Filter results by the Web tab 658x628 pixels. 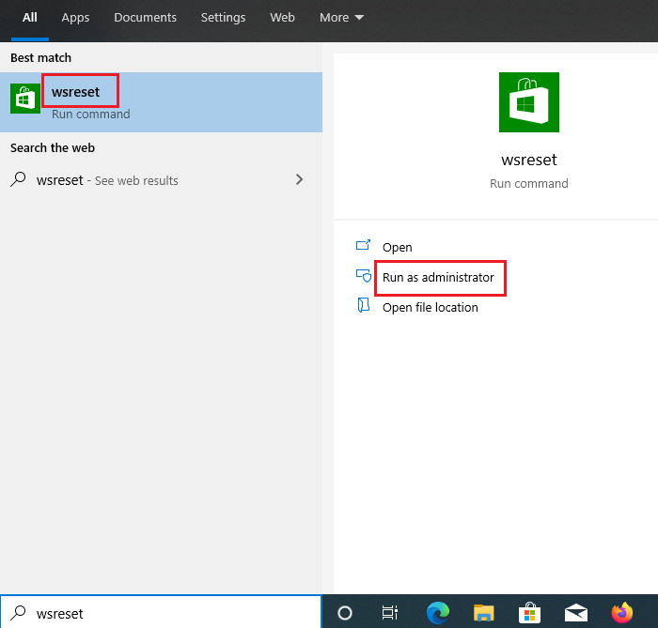282,18
